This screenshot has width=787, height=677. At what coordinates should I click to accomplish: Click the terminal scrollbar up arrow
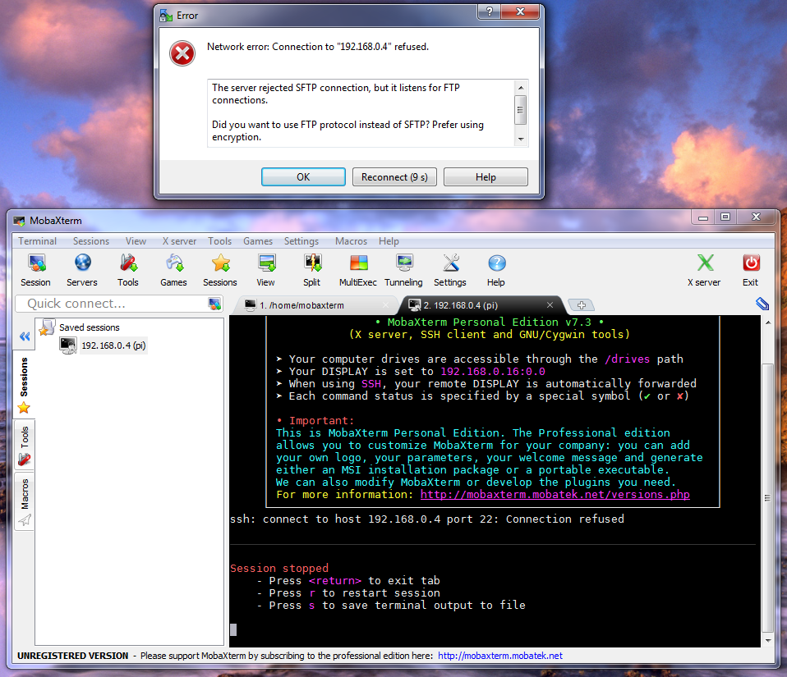pos(768,322)
